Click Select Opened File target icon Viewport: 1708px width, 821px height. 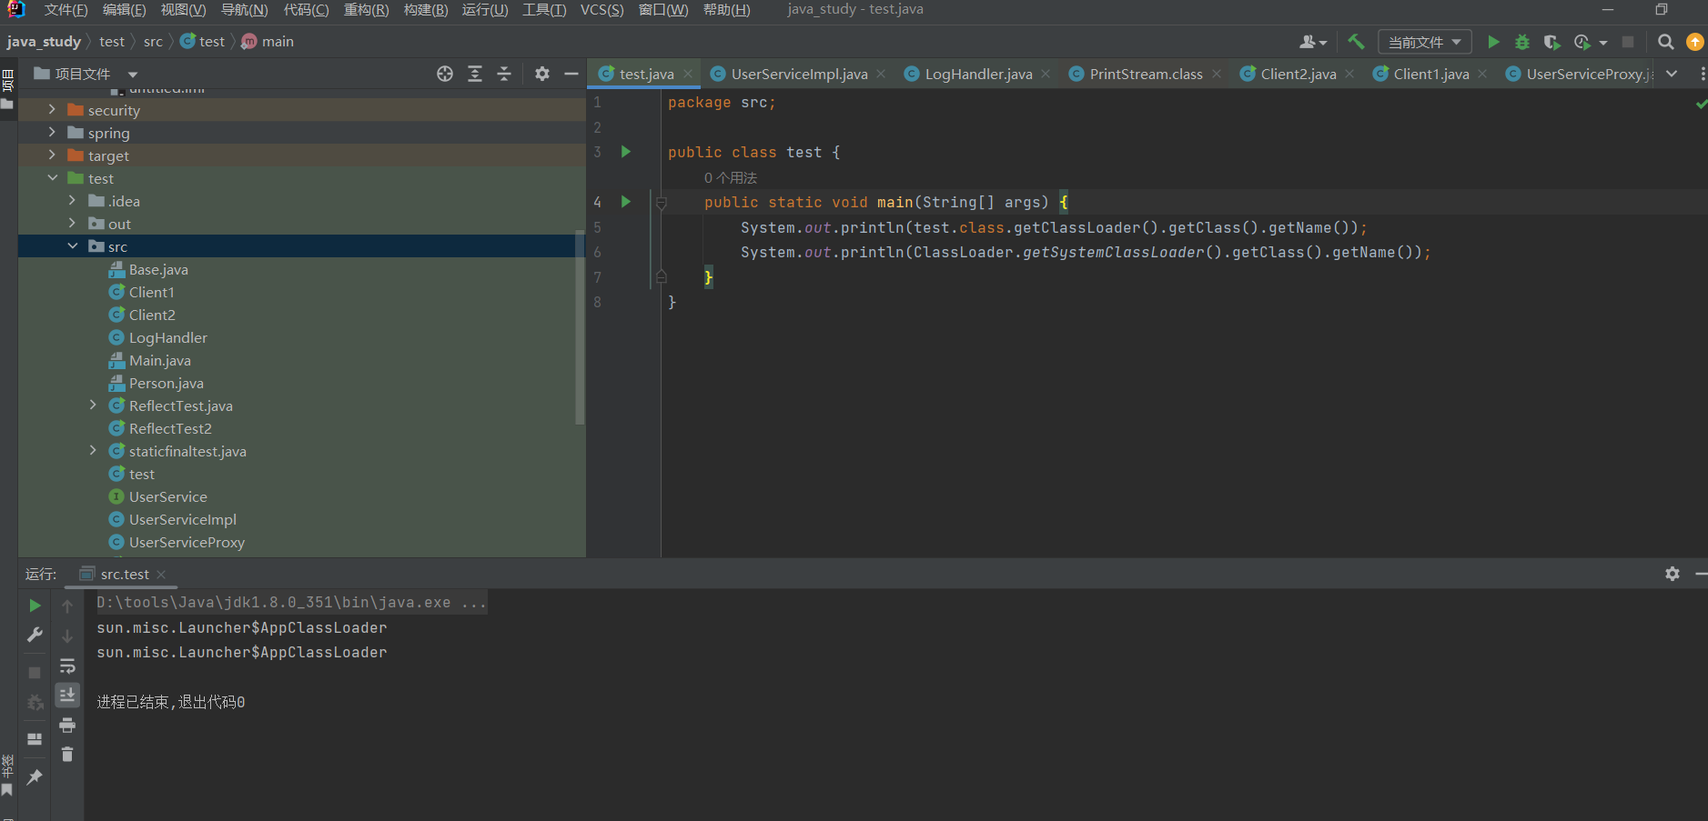pos(445,74)
